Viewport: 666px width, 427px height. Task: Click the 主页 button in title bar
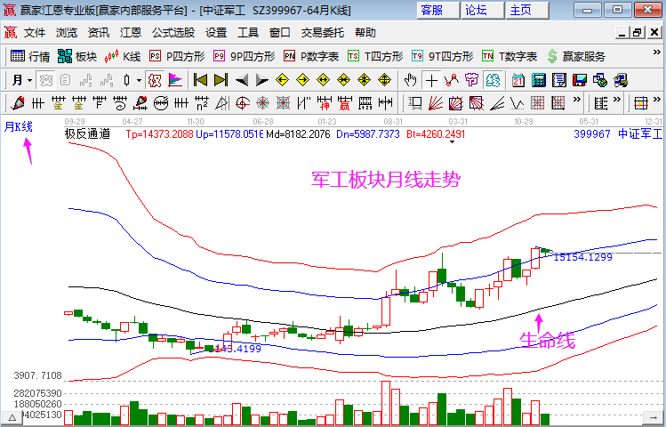point(527,10)
